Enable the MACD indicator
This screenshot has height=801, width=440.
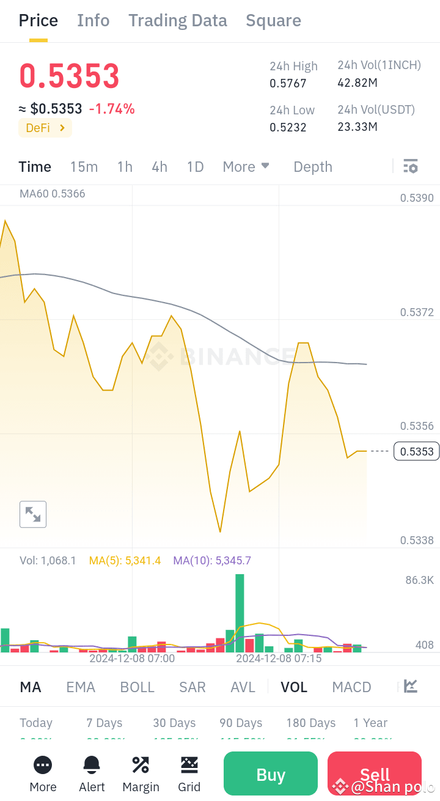[x=351, y=687]
